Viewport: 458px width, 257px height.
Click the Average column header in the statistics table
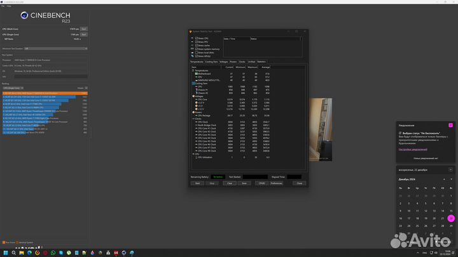(265, 67)
